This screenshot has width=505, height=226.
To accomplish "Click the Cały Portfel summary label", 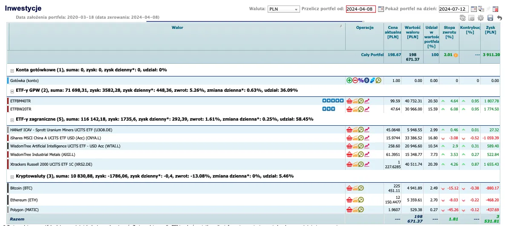I will tap(372, 54).
